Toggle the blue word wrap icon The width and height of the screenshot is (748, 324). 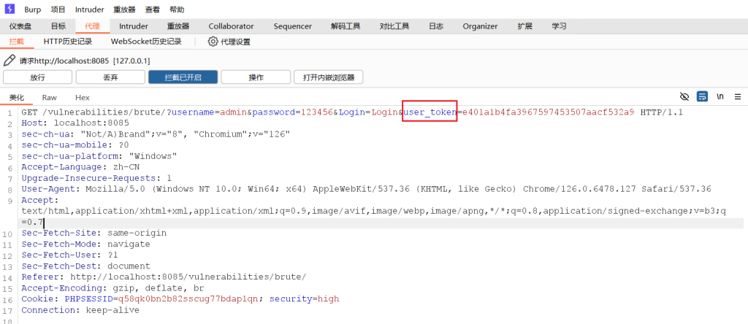[x=702, y=97]
